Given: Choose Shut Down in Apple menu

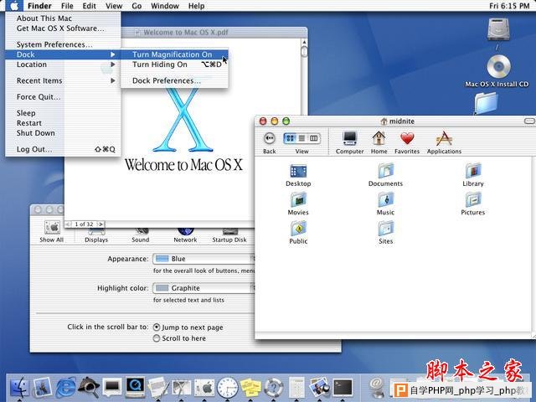Looking at the screenshot, I should [63, 133].
